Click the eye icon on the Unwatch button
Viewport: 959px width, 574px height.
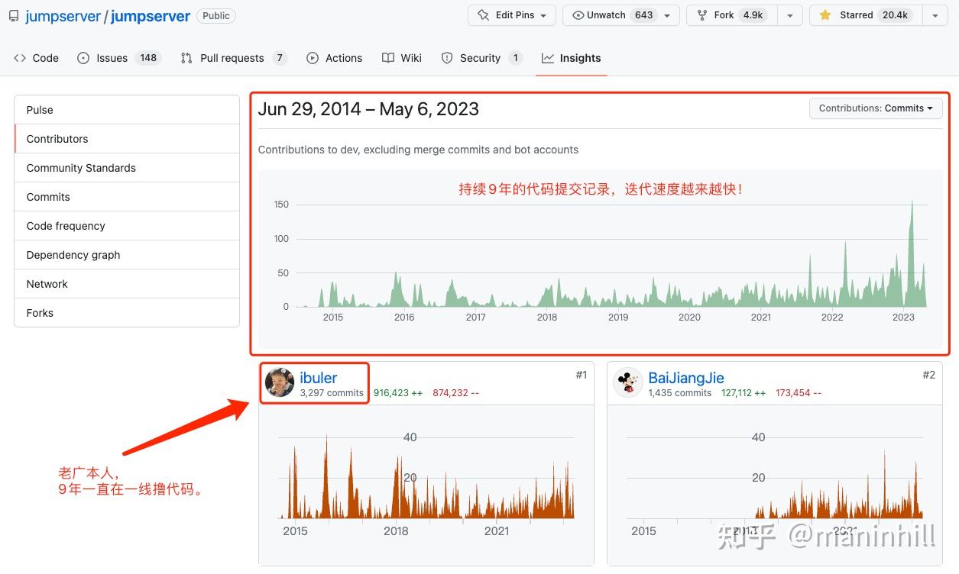[578, 15]
